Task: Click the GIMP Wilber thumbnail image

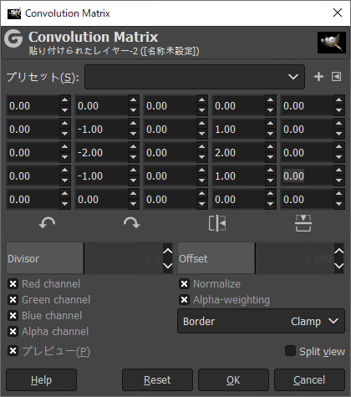Action: [332, 43]
